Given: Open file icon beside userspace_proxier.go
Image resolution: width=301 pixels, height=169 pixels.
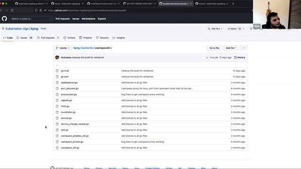Looking at the screenshot, I should (57, 142).
